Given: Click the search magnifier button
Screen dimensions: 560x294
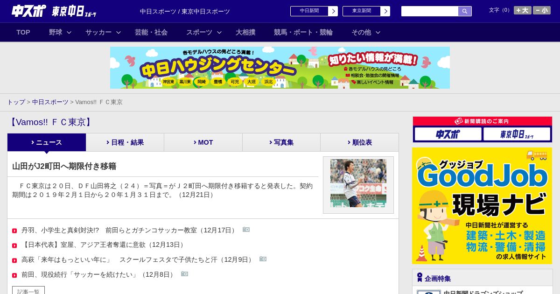Looking at the screenshot, I should pos(465,11).
